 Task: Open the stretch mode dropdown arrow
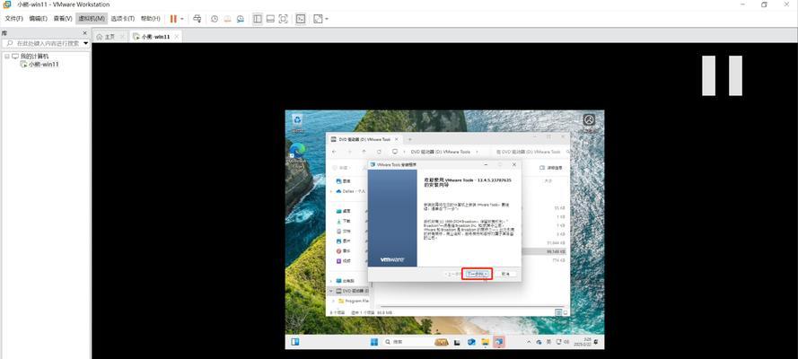(327, 19)
